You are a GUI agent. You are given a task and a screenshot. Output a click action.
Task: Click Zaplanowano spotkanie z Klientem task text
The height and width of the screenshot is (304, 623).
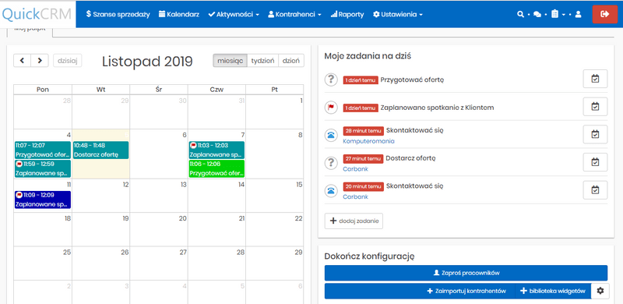pyautogui.click(x=437, y=108)
